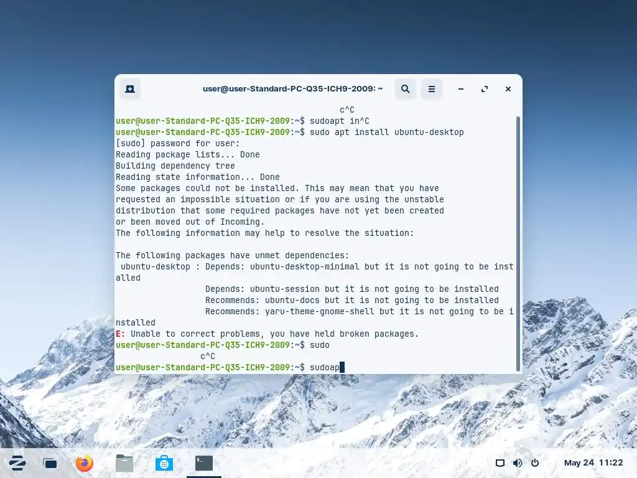Screen dimensions: 637x478
Task: Click the 'sudoapt in^C' command line
Action: pyautogui.click(x=243, y=121)
